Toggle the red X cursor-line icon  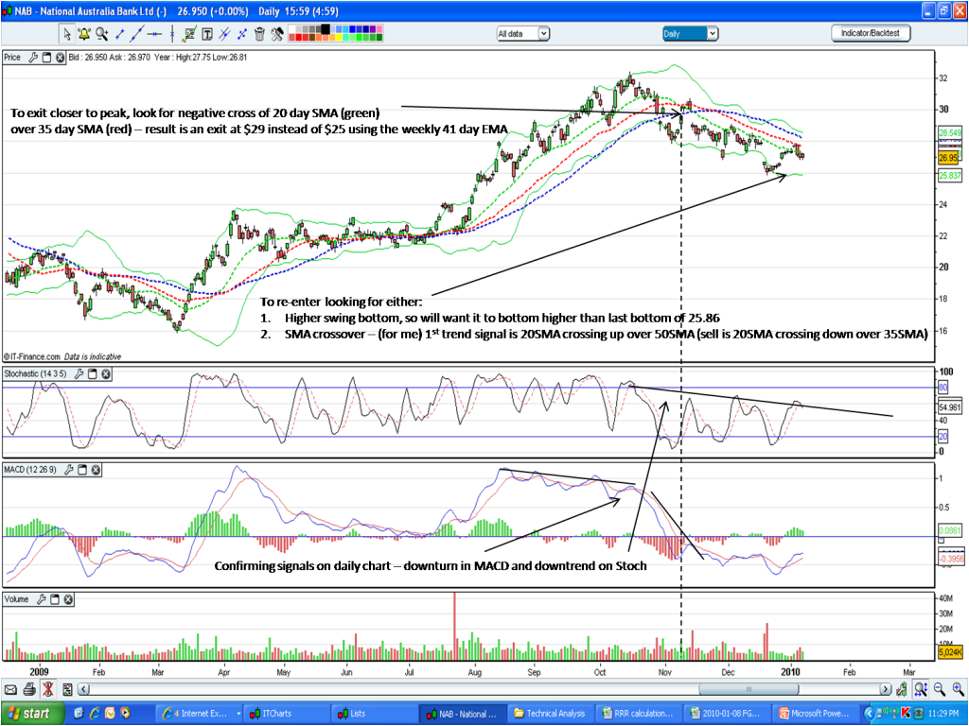[48, 689]
